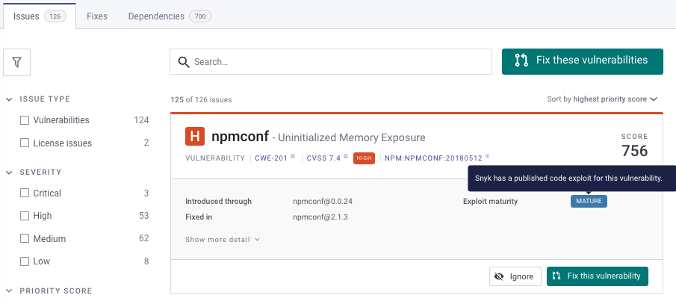The image size is (676, 304).
Task: Click the Fix these vulnerabilities button
Action: [583, 62]
